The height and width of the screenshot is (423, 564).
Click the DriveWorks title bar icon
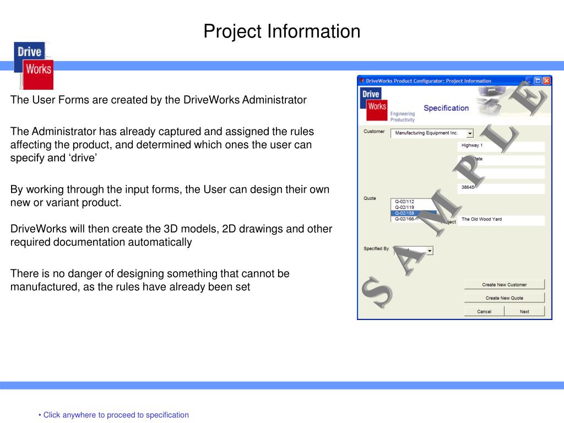[x=362, y=80]
